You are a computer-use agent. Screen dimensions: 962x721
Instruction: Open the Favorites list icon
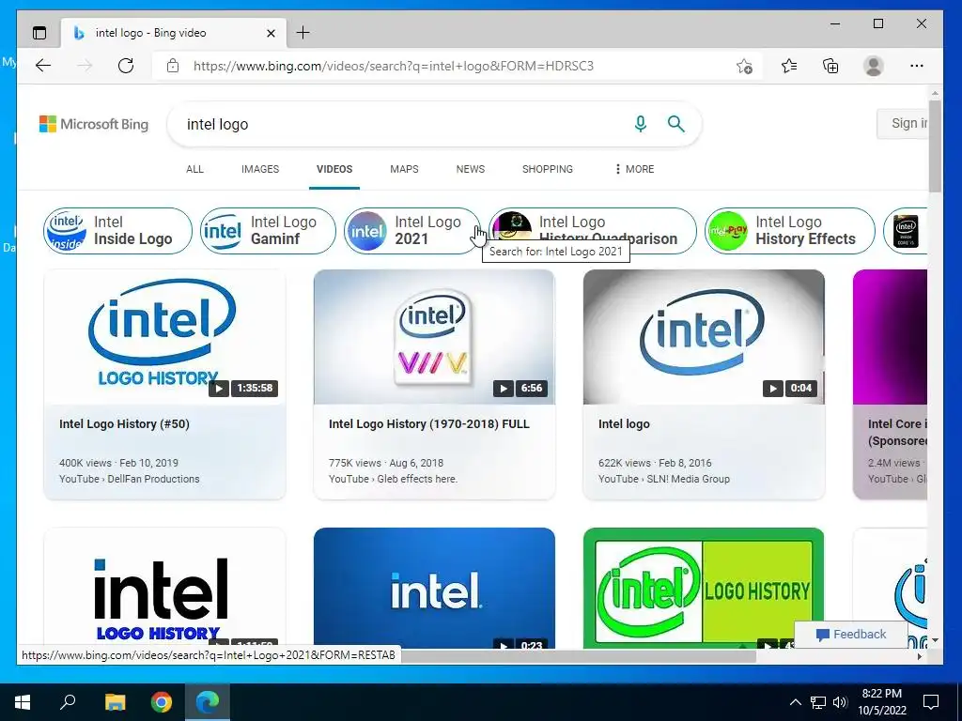pyautogui.click(x=789, y=66)
